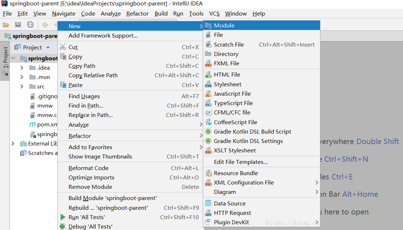Select Copy Relative Path
The height and width of the screenshot is (230, 403).
tap(130, 75)
